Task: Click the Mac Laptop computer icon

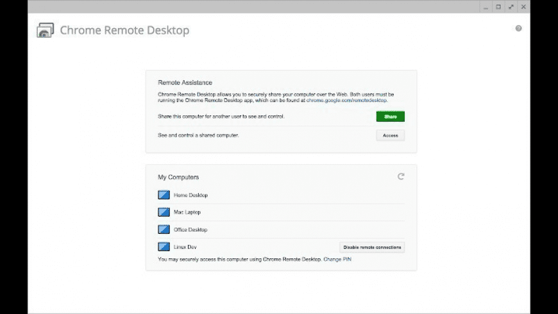Action: 164,212
